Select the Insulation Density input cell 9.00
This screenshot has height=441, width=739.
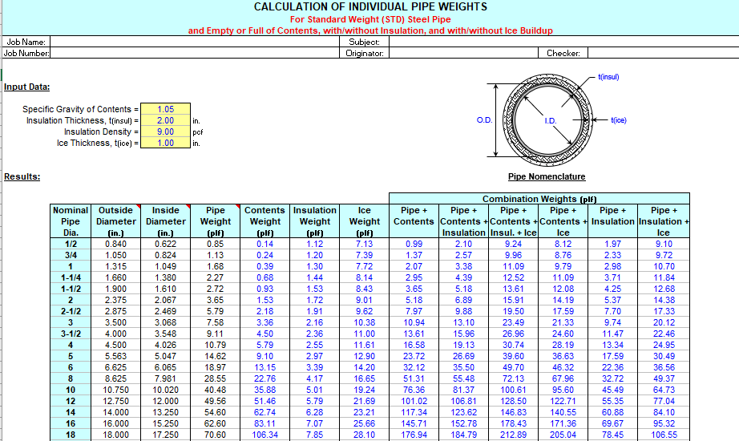click(165, 131)
